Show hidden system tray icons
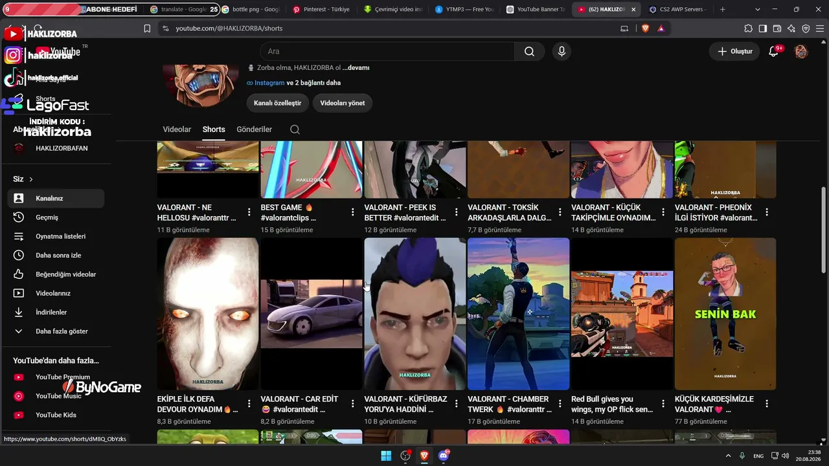 point(728,456)
